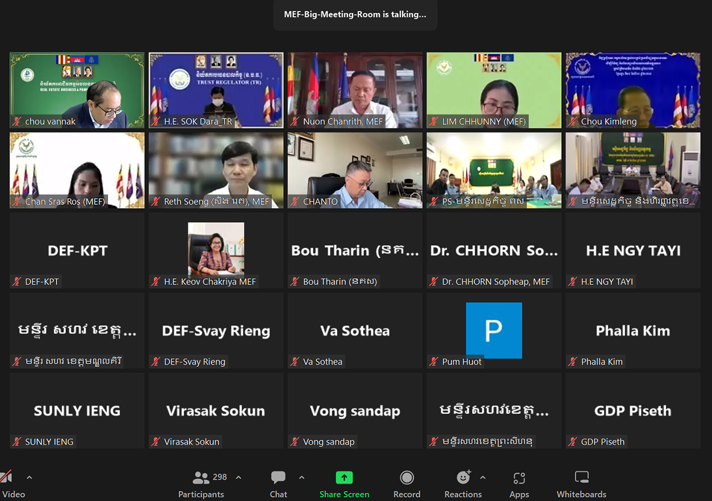This screenshot has width=712, height=501.
Task: Expand the Participants options chevron
Action: pyautogui.click(x=239, y=477)
